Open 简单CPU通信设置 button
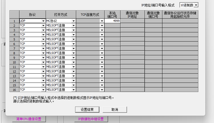The image size is (214, 123). [x=29, y=119]
